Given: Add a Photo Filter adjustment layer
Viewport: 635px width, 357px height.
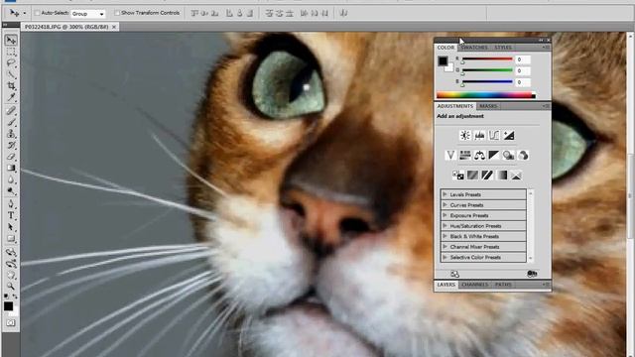Looking at the screenshot, I should 508,155.
